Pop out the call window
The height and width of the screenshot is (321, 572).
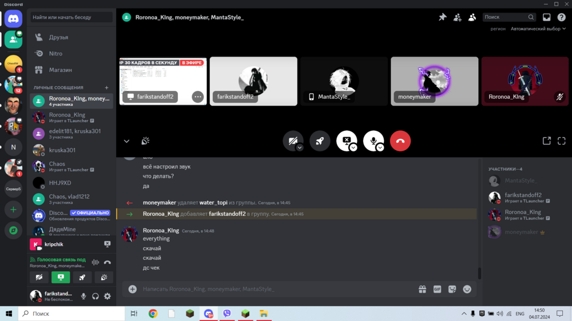(546, 141)
